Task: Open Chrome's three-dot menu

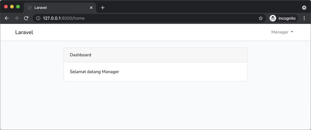Action: [304, 18]
